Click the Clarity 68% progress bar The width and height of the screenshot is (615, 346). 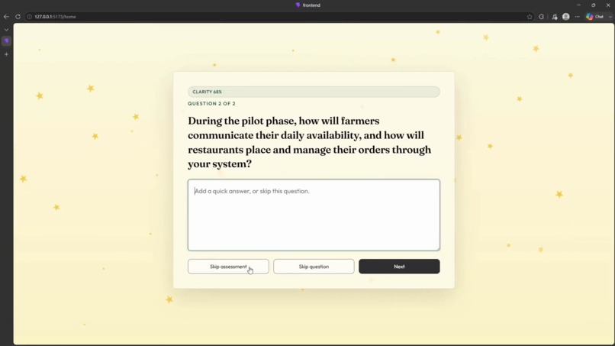pos(314,92)
